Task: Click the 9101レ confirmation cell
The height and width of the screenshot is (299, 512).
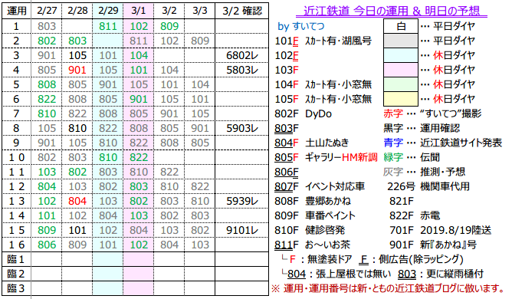Action: [242, 230]
